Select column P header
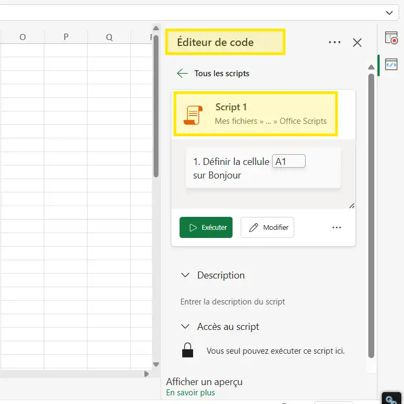404x404 pixels. [x=65, y=37]
